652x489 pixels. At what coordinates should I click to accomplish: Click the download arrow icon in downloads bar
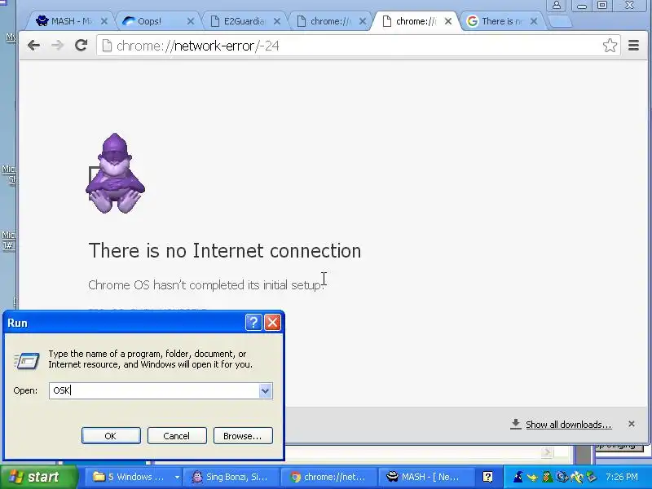pos(515,424)
